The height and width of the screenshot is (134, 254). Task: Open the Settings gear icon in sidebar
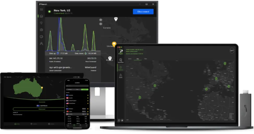(41, 30)
